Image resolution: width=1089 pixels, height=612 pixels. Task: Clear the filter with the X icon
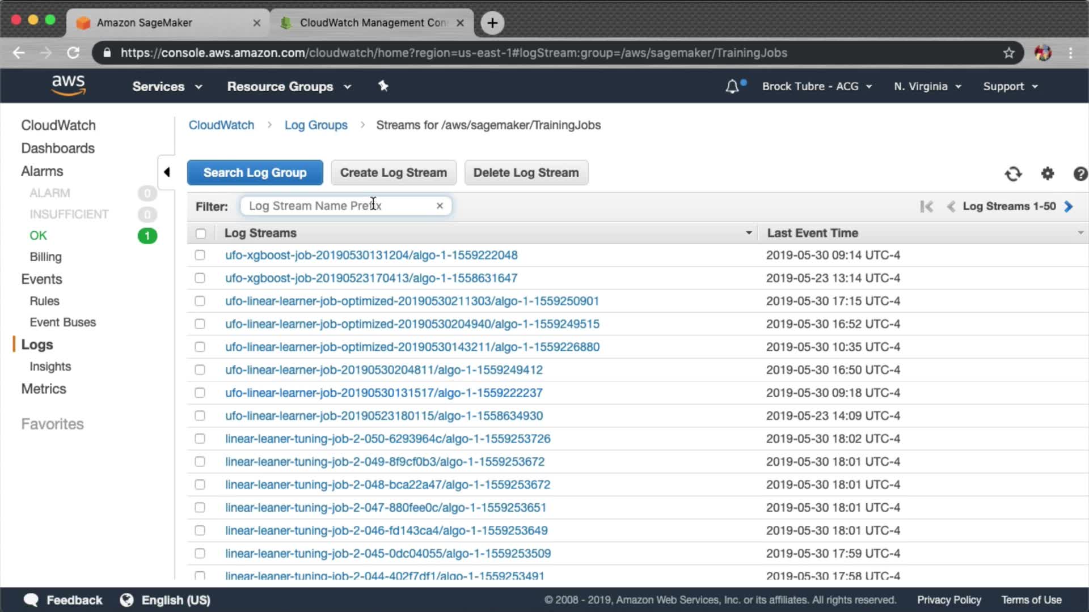pyautogui.click(x=440, y=206)
